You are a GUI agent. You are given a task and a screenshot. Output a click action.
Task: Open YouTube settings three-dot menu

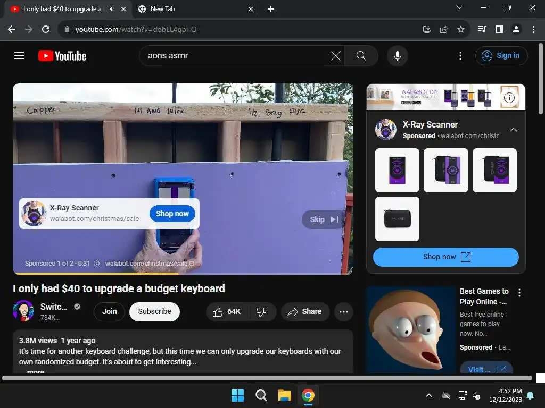pos(460,55)
